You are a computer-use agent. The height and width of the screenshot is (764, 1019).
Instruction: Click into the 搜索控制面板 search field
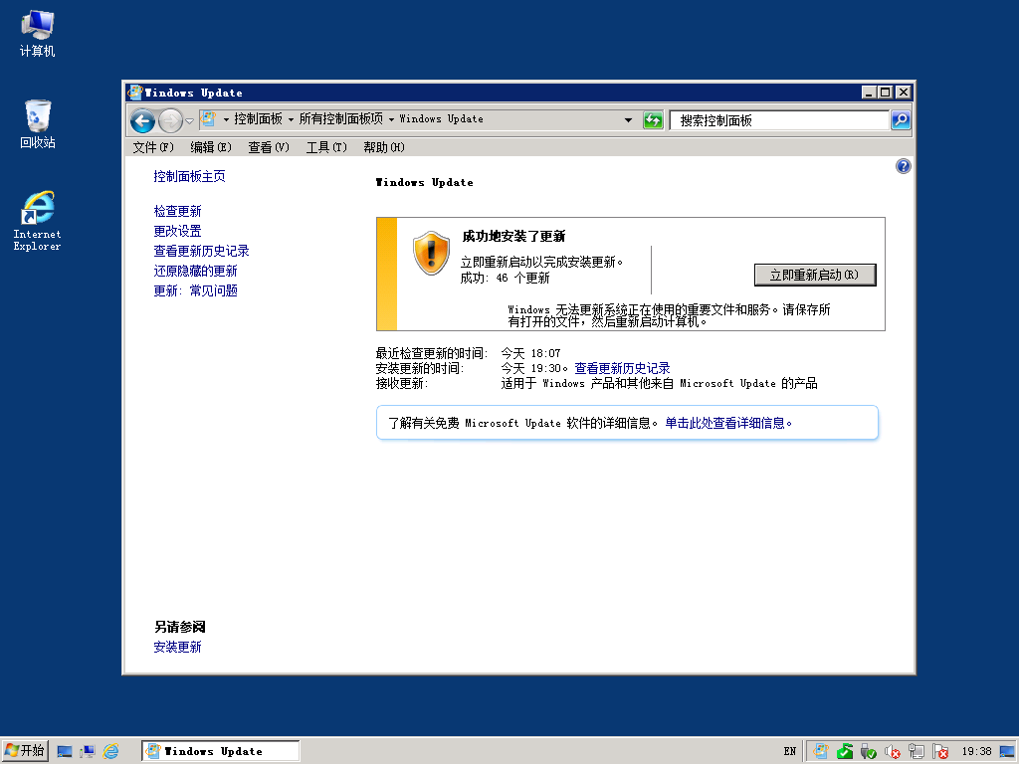click(780, 120)
